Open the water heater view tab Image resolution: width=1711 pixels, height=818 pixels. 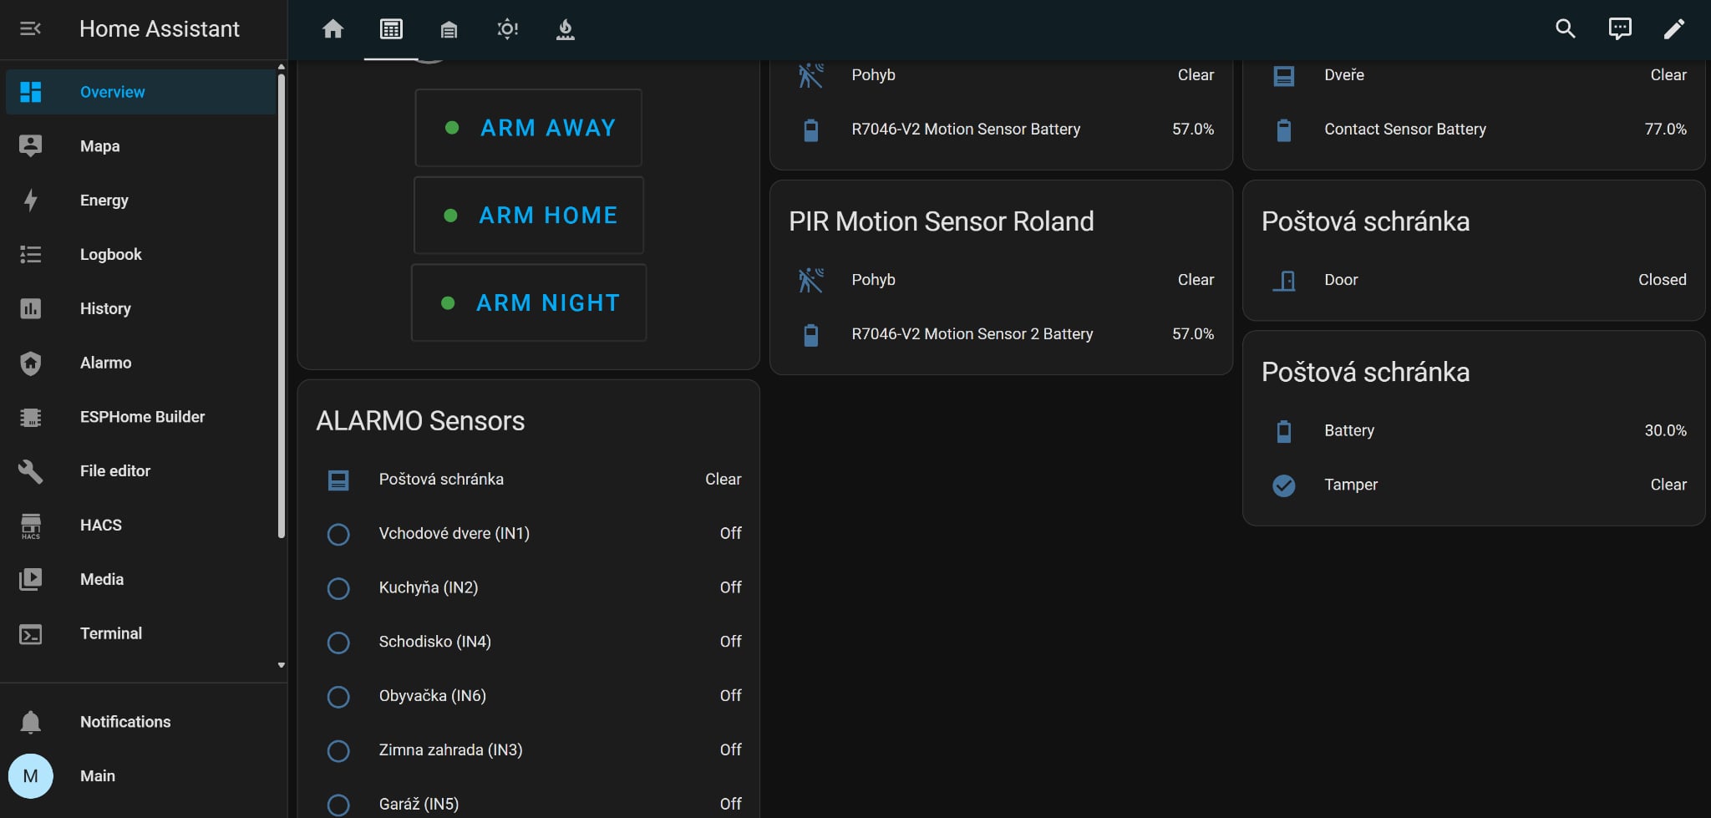coord(566,29)
